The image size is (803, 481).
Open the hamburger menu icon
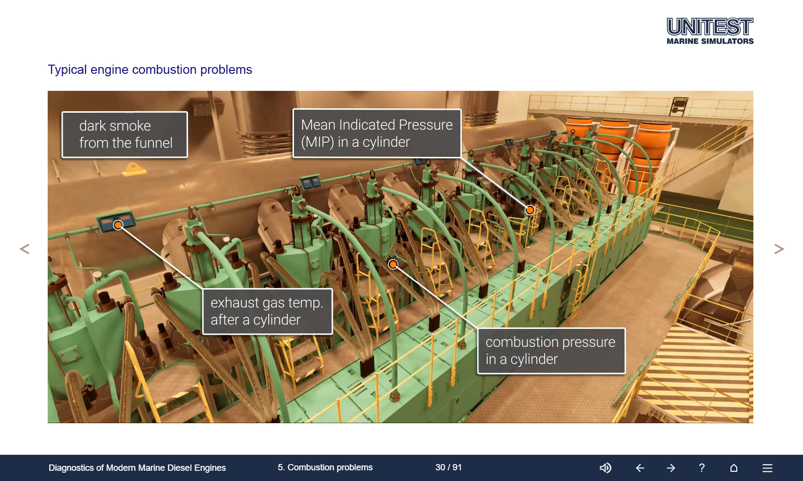pos(767,468)
